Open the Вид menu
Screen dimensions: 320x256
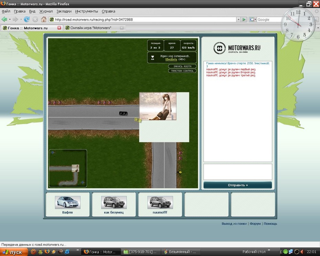(32, 11)
